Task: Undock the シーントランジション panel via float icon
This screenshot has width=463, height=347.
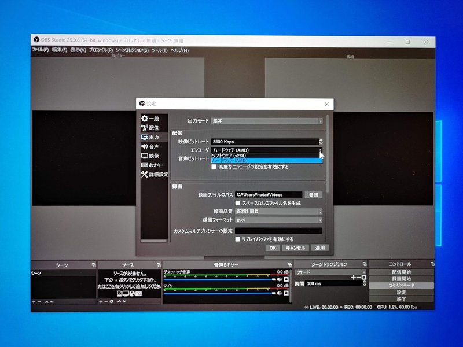Action: 365,264
